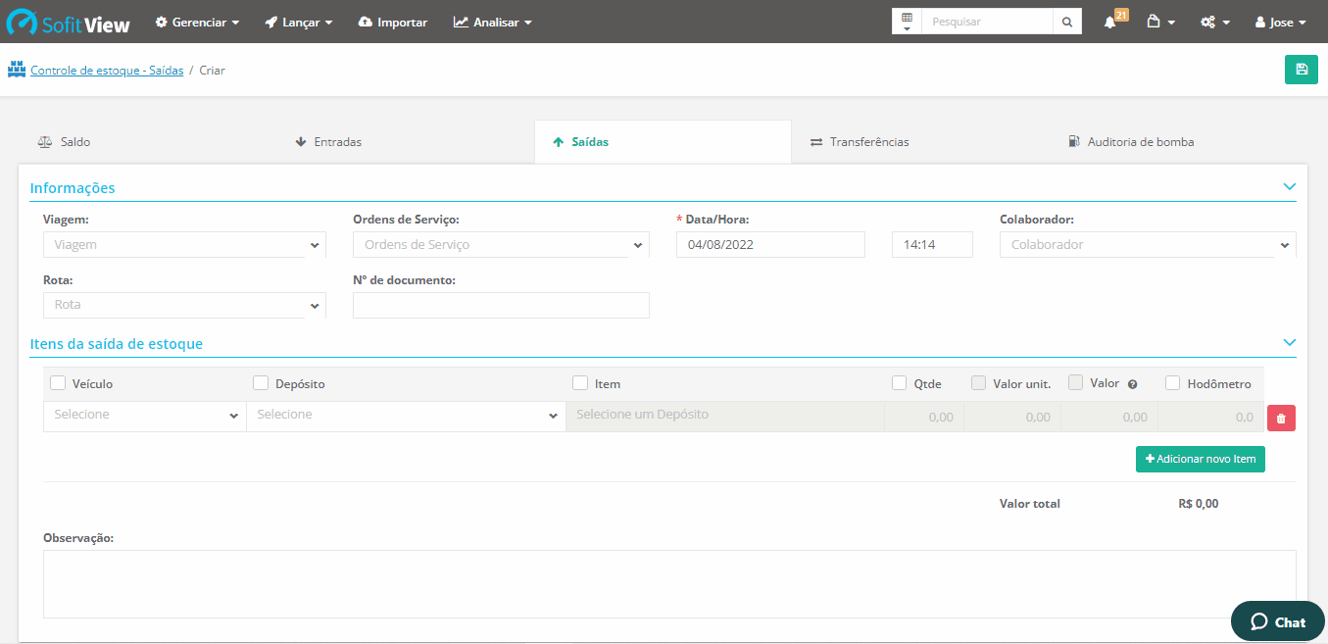The image size is (1328, 644).
Task: Click the Transferências arrows icon
Action: (x=816, y=142)
